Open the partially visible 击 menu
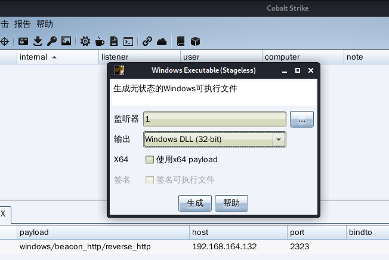Image resolution: width=389 pixels, height=260 pixels. (x=4, y=24)
